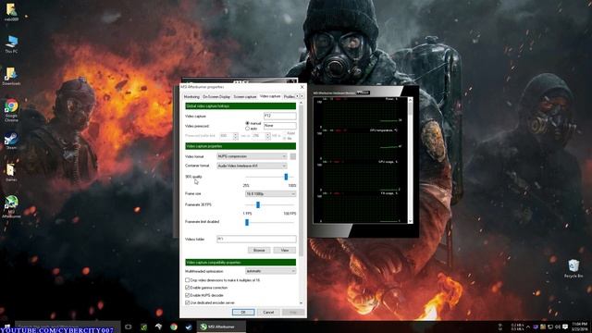Open Downloads folder on desktop
Image resolution: width=592 pixels, height=333 pixels.
[x=11, y=76]
